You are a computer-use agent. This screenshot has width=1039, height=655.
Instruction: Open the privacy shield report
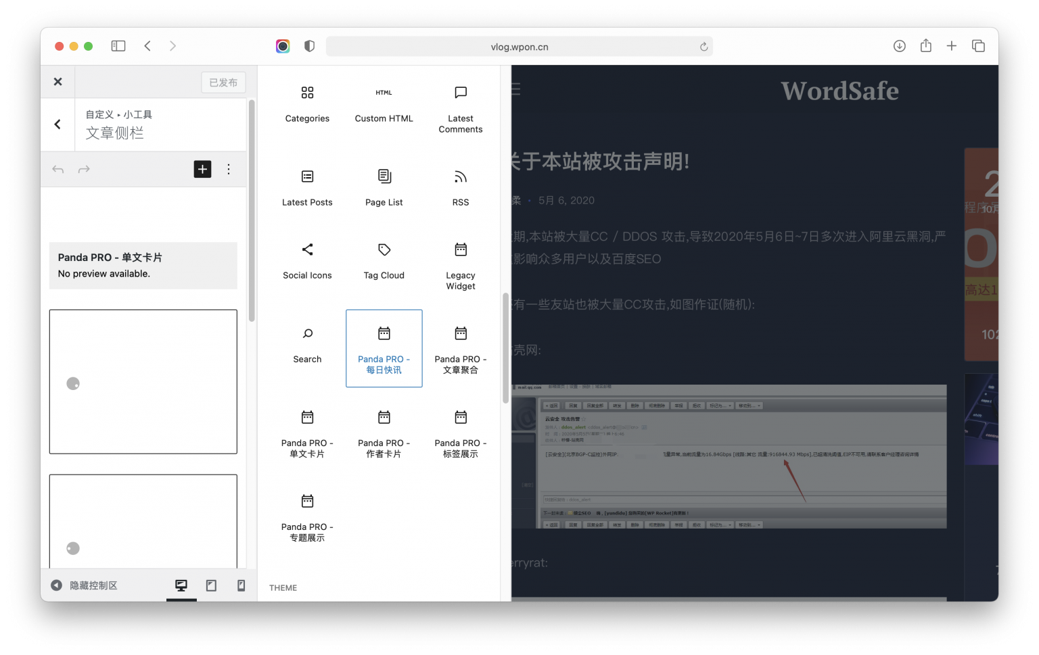(x=309, y=46)
